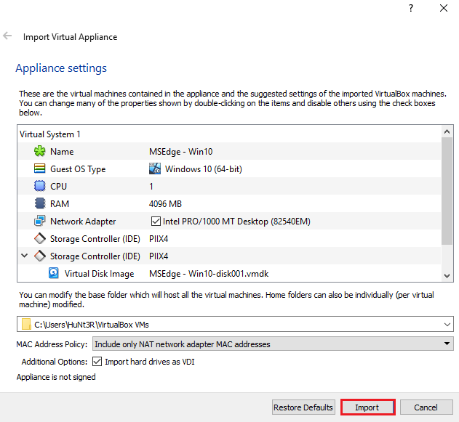Click the back arrow in the wizard header
The image size is (459, 422).
(7, 36)
